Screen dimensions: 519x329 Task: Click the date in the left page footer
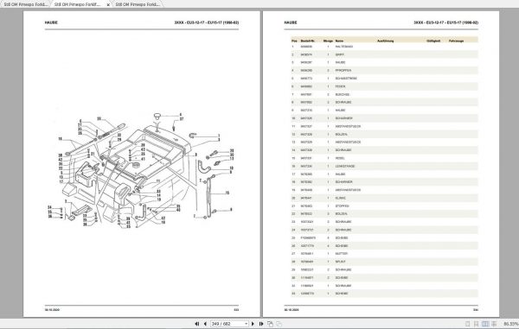pos(52,310)
